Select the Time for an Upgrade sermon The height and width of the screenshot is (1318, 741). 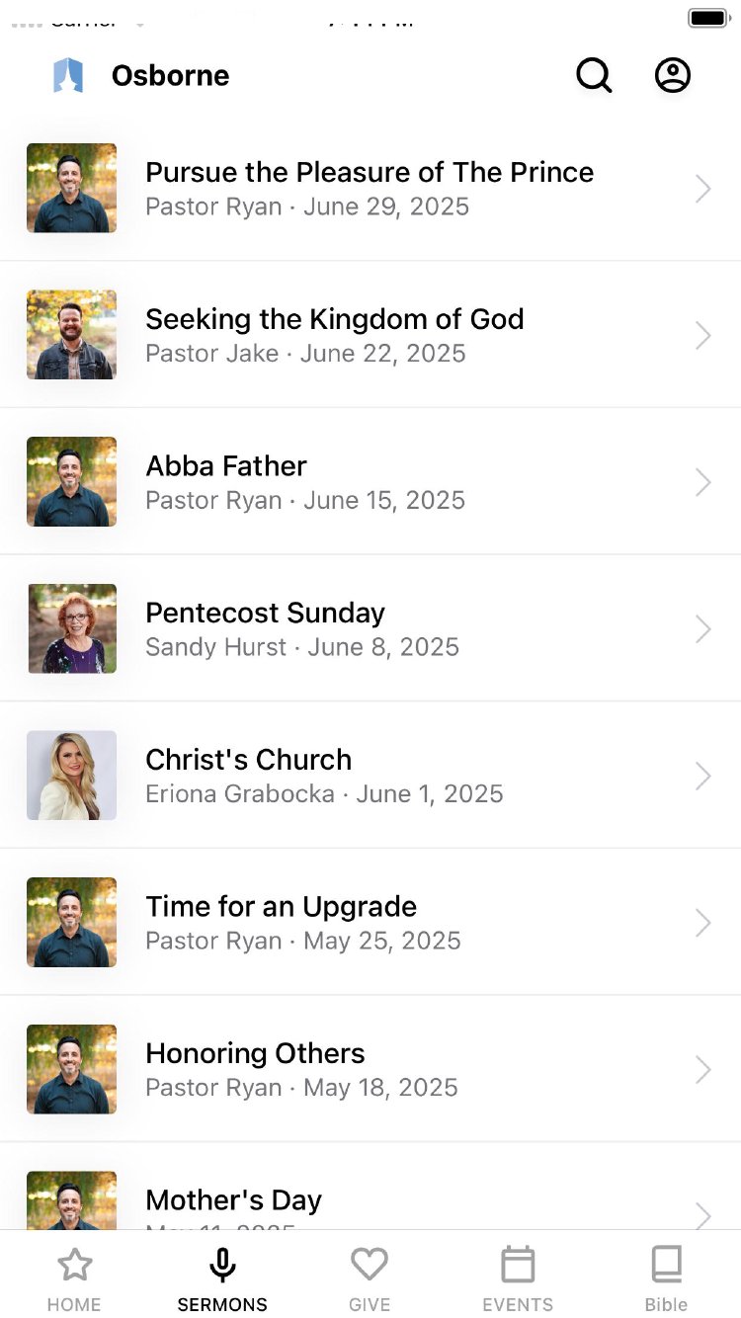tap(281, 907)
